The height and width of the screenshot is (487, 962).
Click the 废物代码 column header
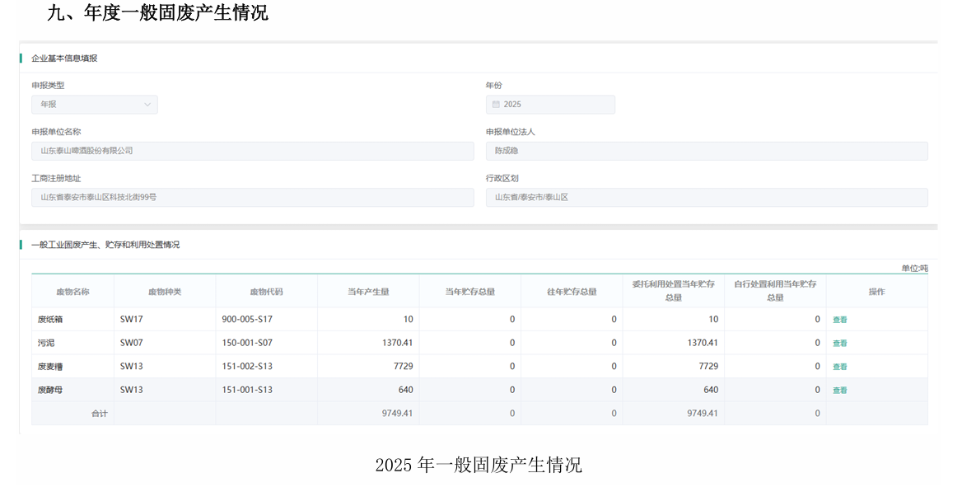pyautogui.click(x=266, y=292)
